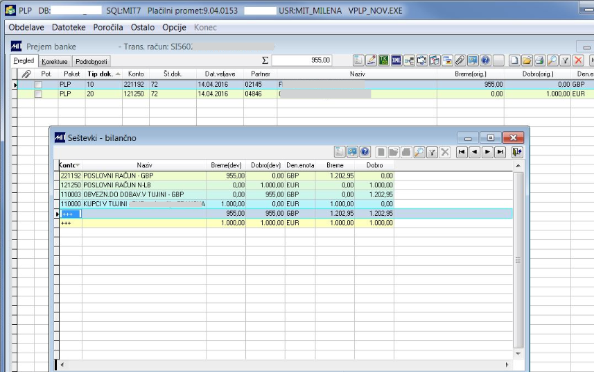Screen dimensions: 594x372
Task: Switch to the Korekture tab
Action: click(x=55, y=62)
